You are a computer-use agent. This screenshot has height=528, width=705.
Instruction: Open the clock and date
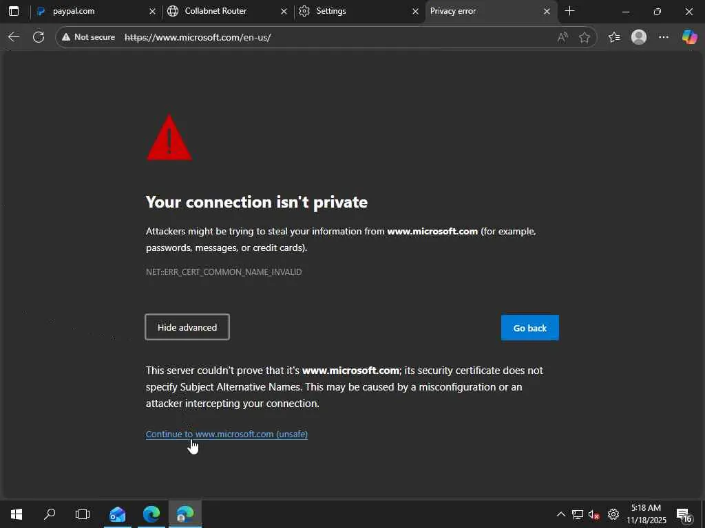646,514
